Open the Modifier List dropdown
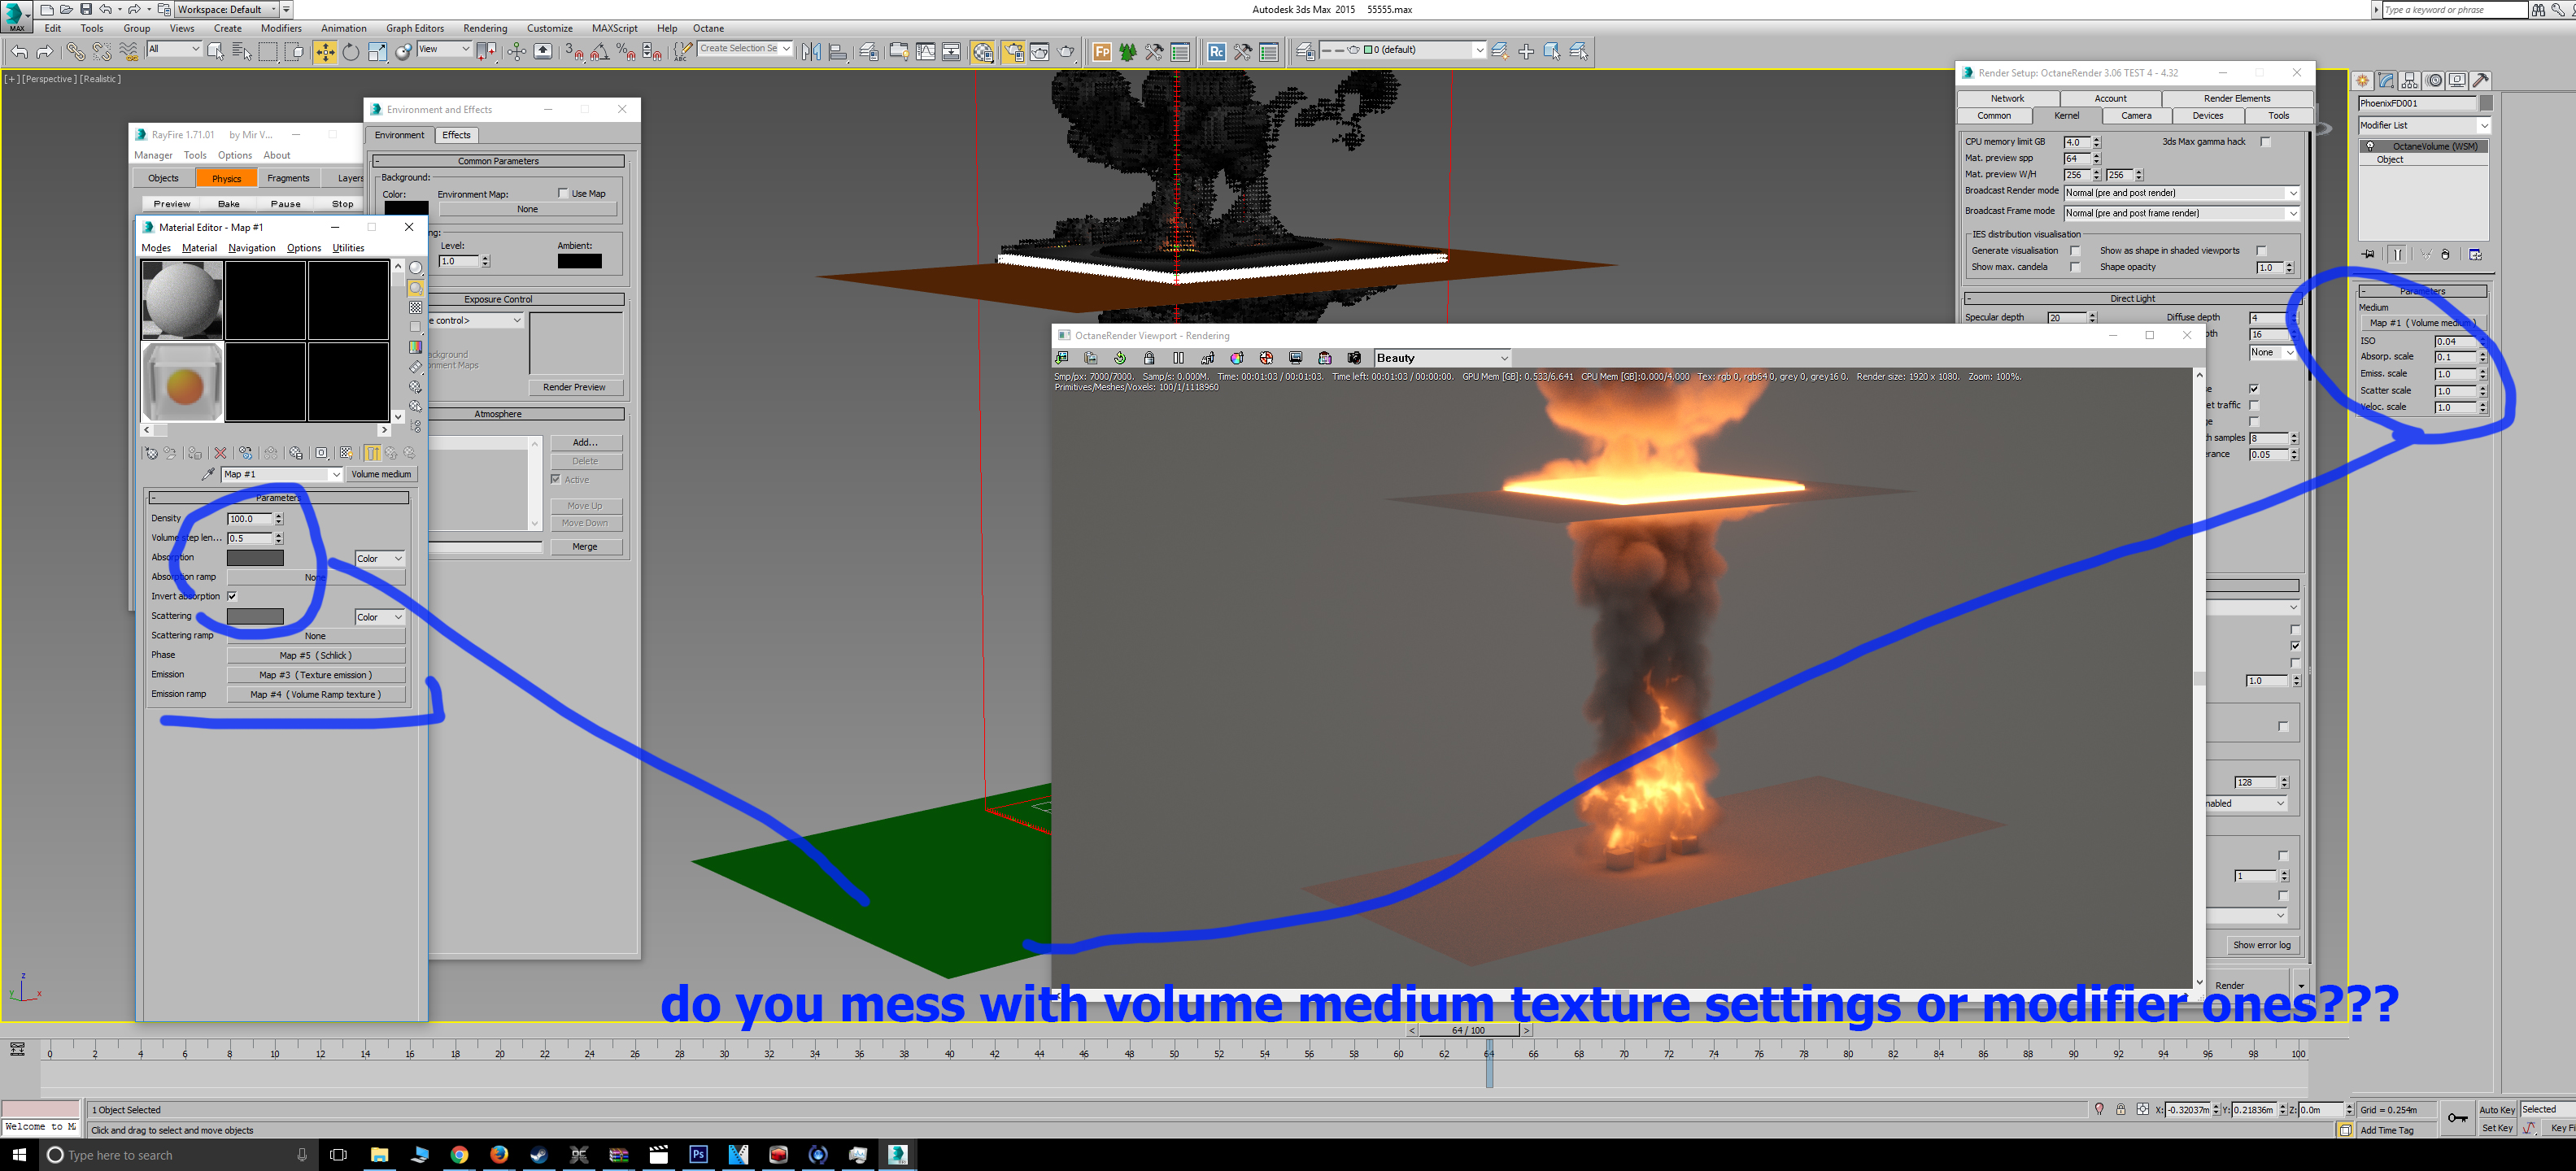The width and height of the screenshot is (2576, 1171). (2424, 125)
